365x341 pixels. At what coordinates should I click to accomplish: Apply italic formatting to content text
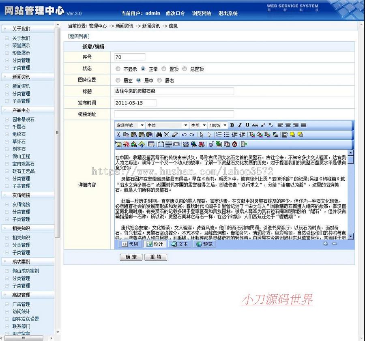pyautogui.click(x=239, y=125)
